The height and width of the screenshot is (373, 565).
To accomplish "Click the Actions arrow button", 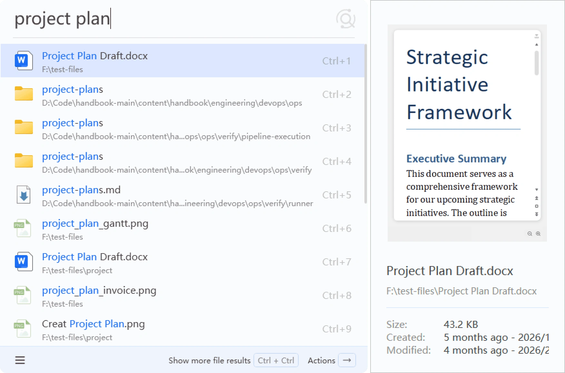I will point(347,360).
